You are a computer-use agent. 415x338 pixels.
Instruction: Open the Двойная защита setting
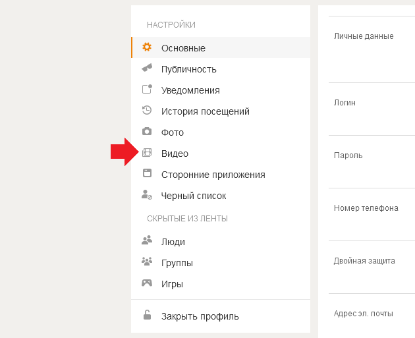[x=372, y=267]
